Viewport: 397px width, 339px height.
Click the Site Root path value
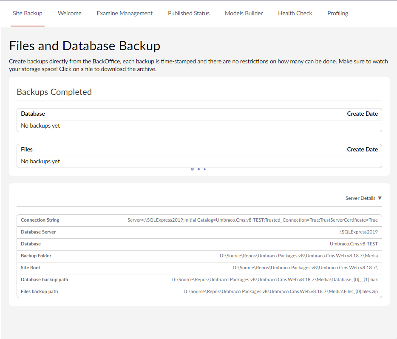305,268
